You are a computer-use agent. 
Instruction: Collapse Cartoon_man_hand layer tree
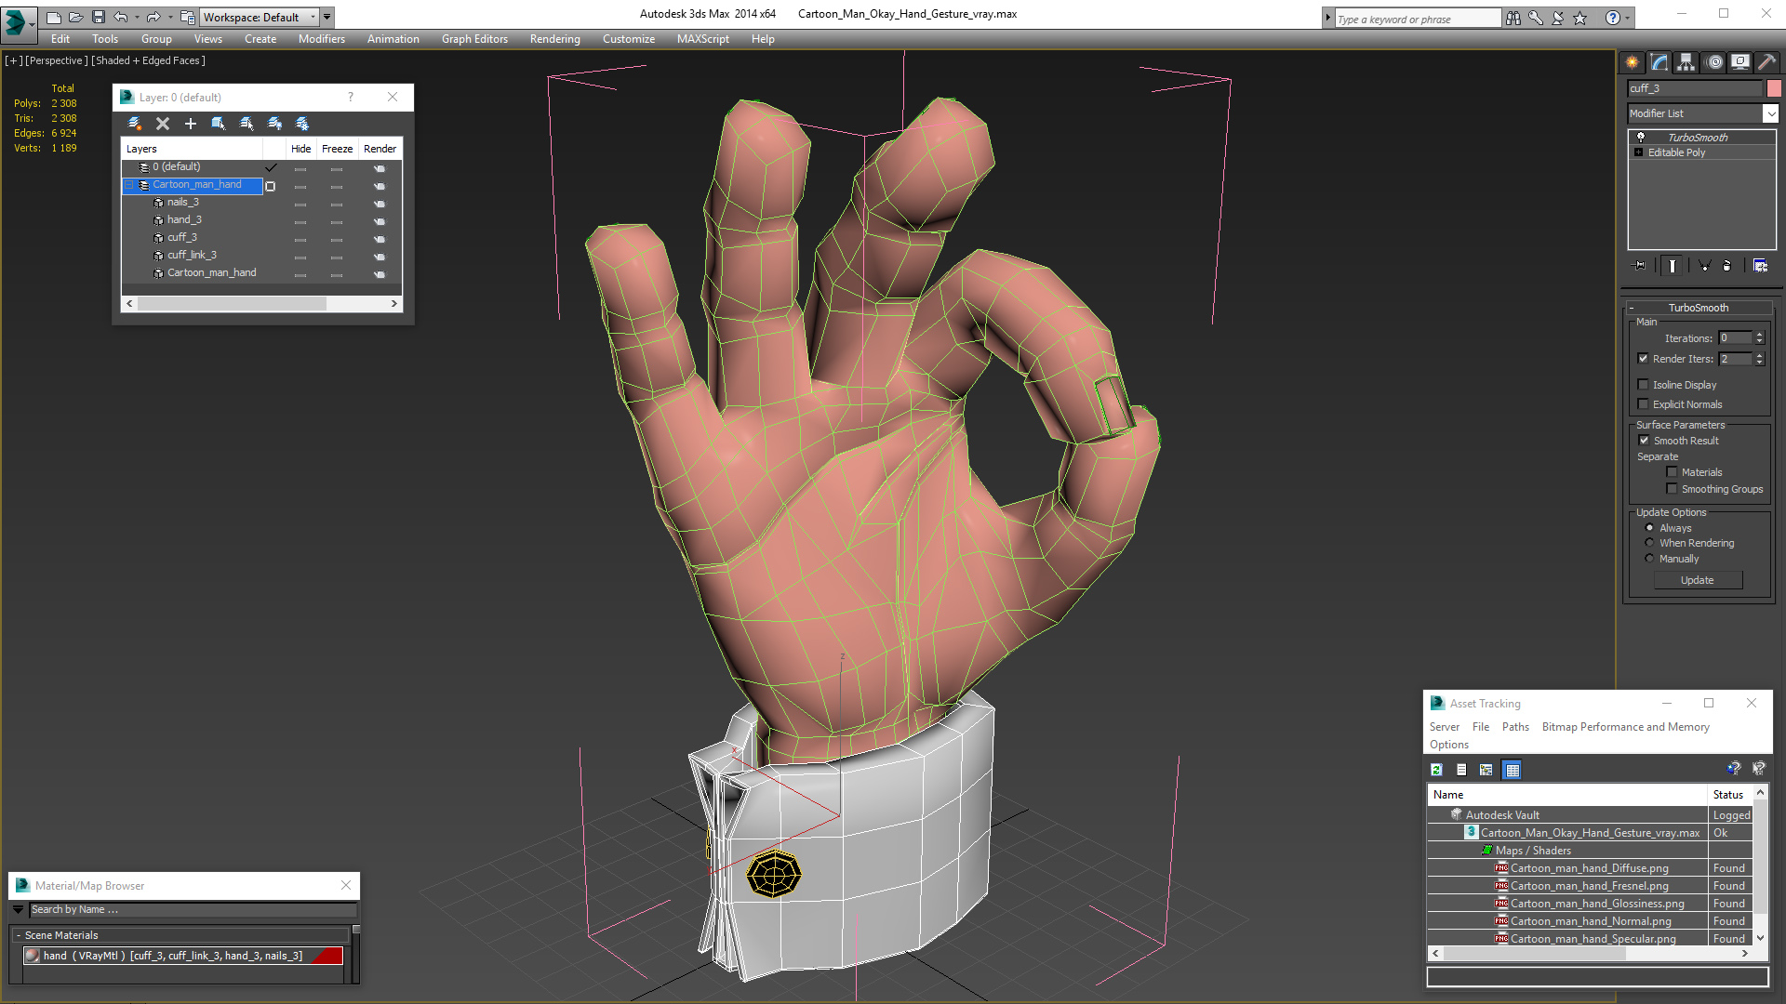129,185
